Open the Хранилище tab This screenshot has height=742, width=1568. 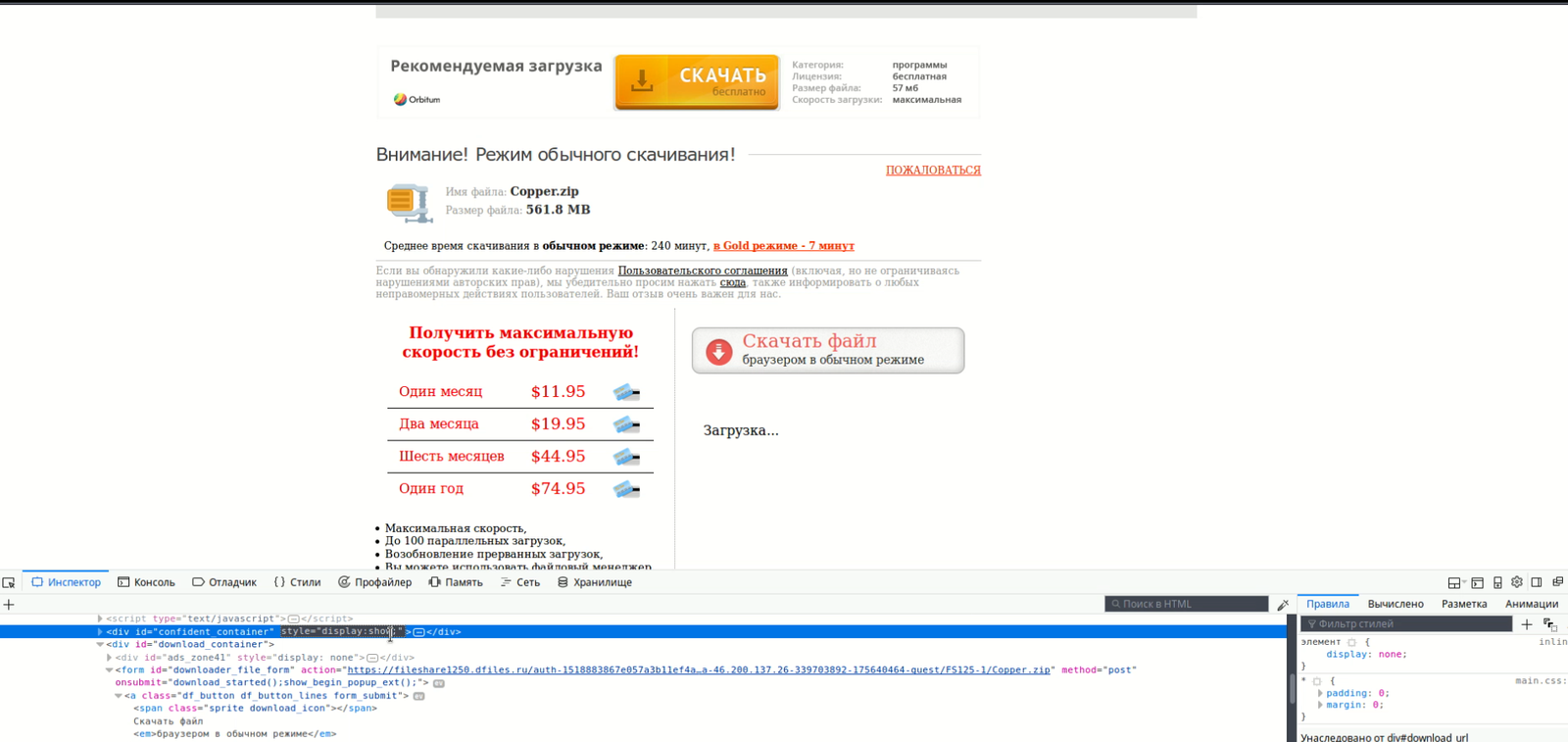coord(595,582)
